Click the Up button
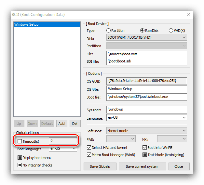The width and height of the screenshot is (204, 185). point(19,124)
